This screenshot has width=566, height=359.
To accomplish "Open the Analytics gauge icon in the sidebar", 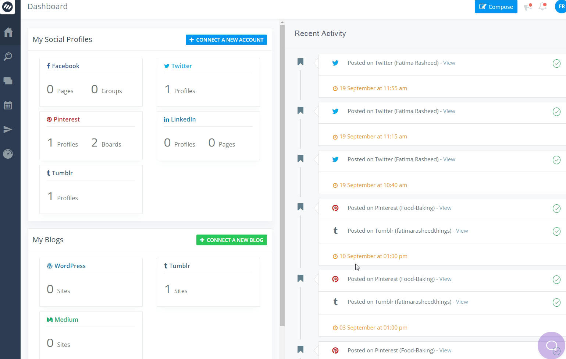I will pyautogui.click(x=8, y=154).
